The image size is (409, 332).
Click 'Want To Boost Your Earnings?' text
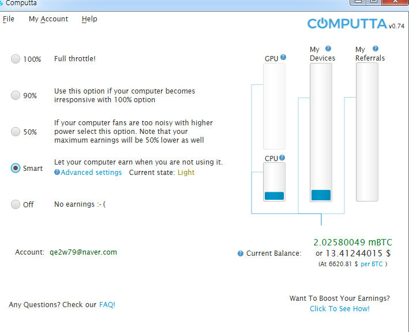pos(340,299)
